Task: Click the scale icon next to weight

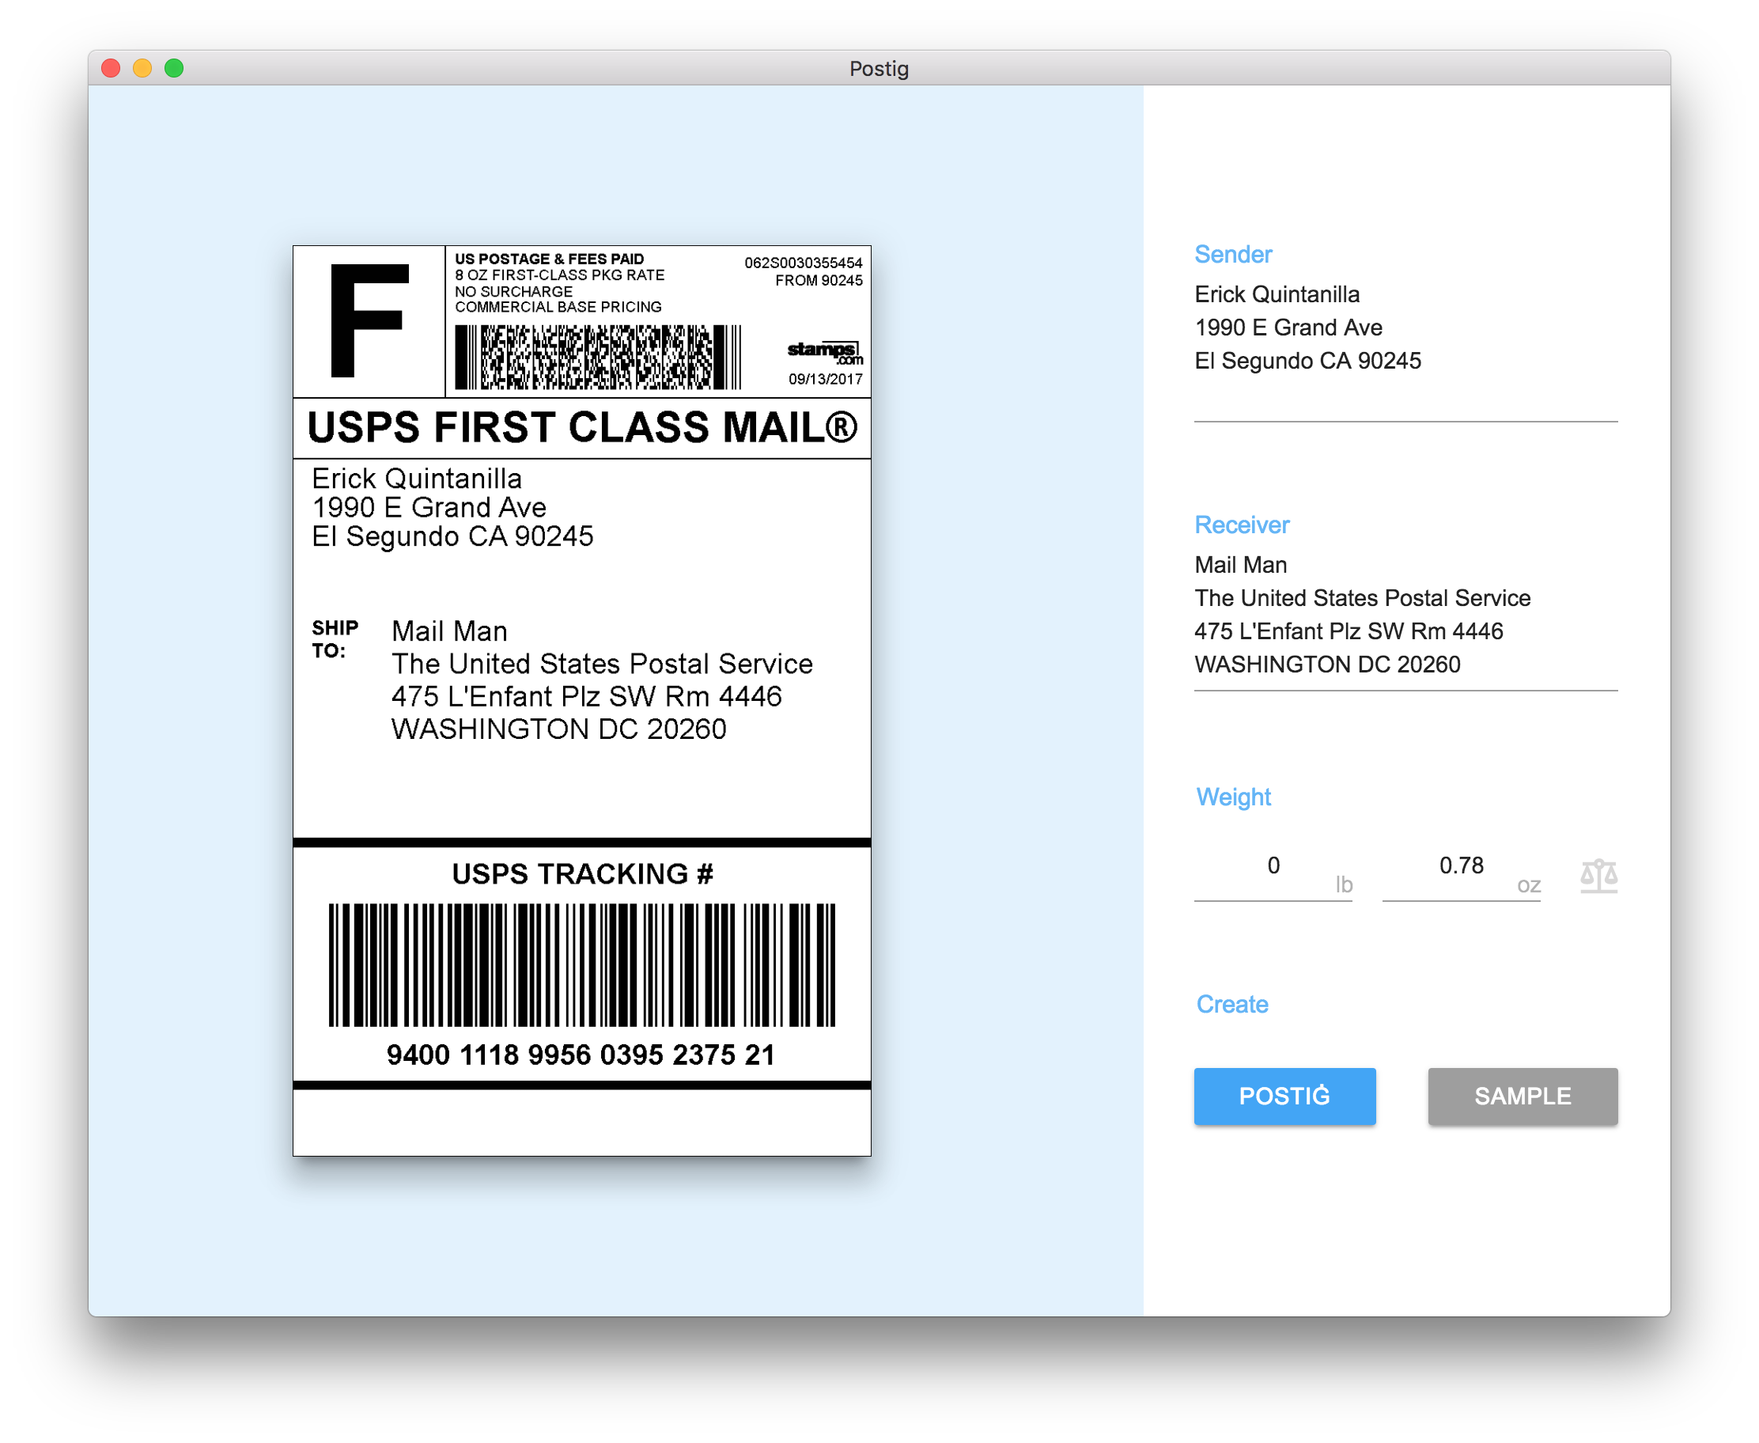Action: 1598,875
